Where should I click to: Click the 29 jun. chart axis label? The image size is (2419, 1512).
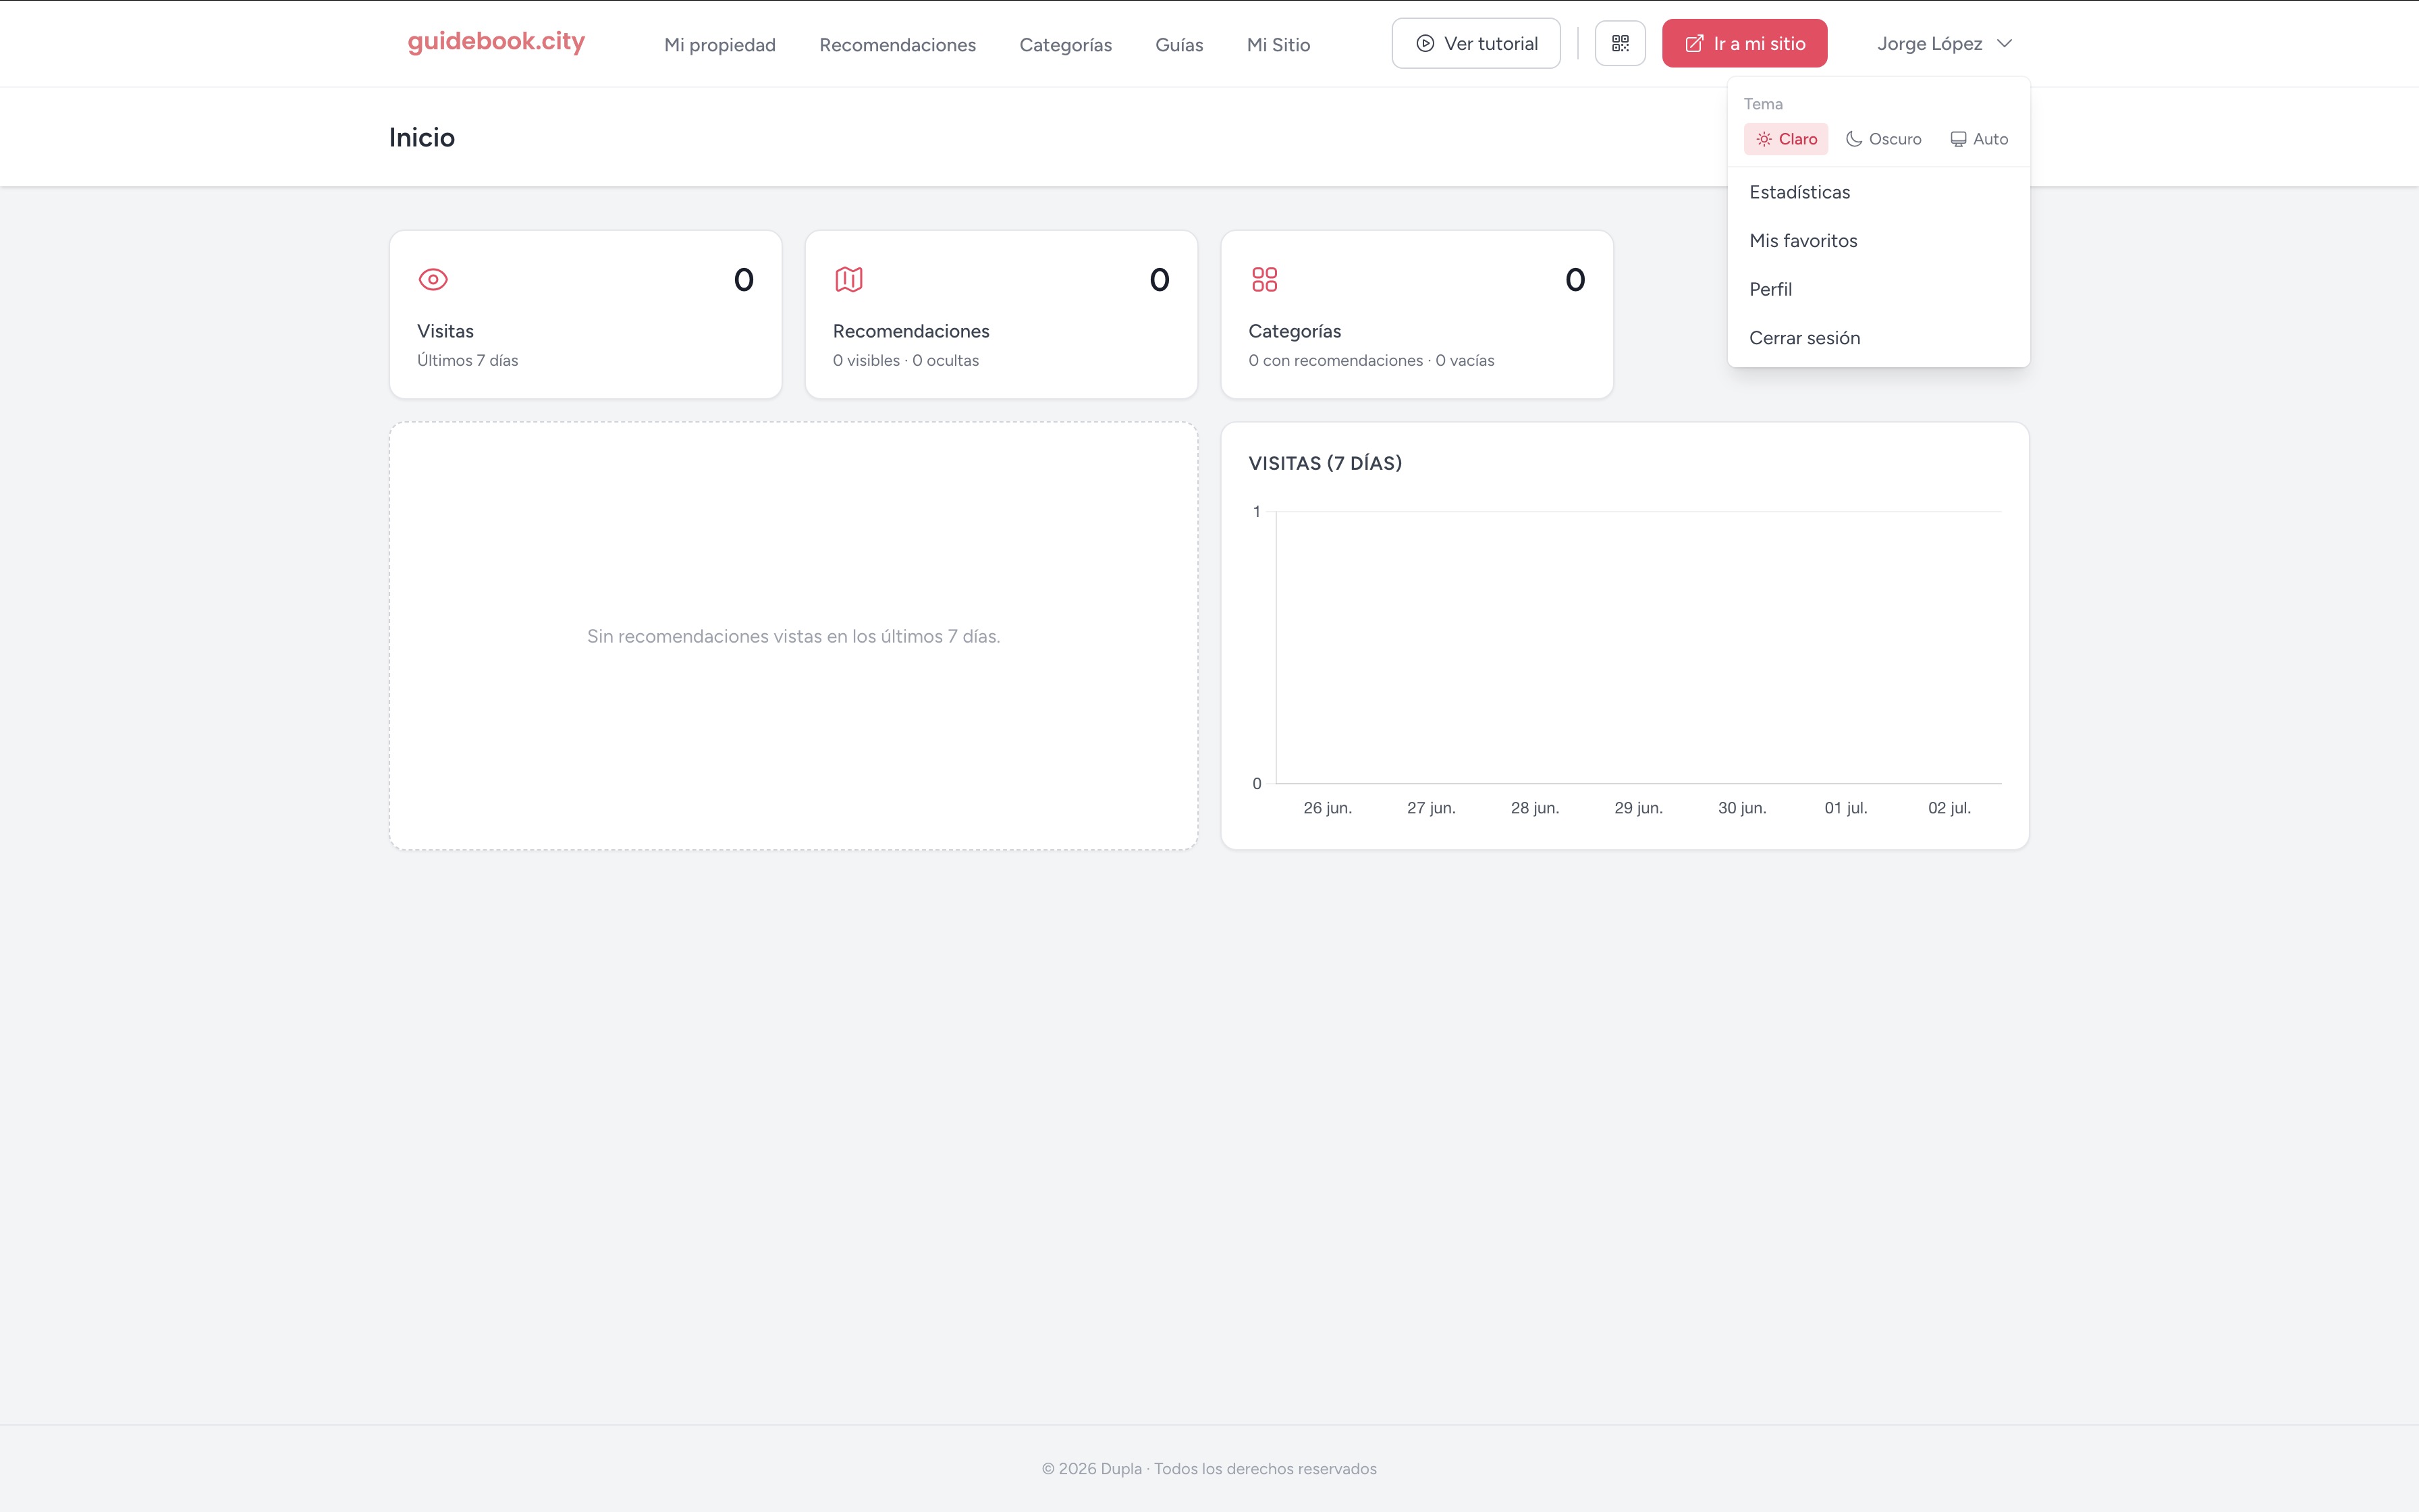coord(1638,808)
